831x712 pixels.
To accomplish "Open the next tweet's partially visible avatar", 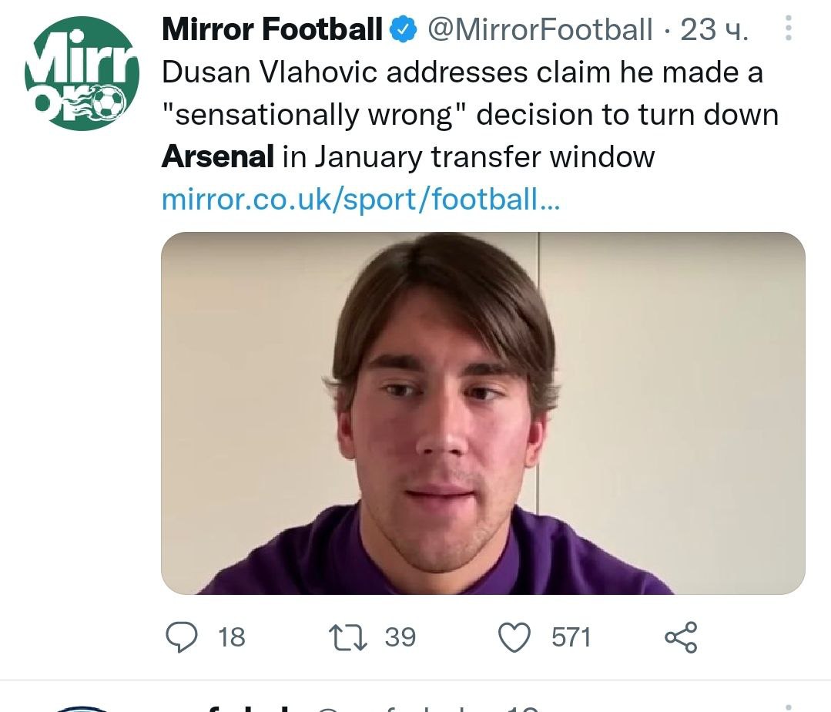I will pos(82,707).
